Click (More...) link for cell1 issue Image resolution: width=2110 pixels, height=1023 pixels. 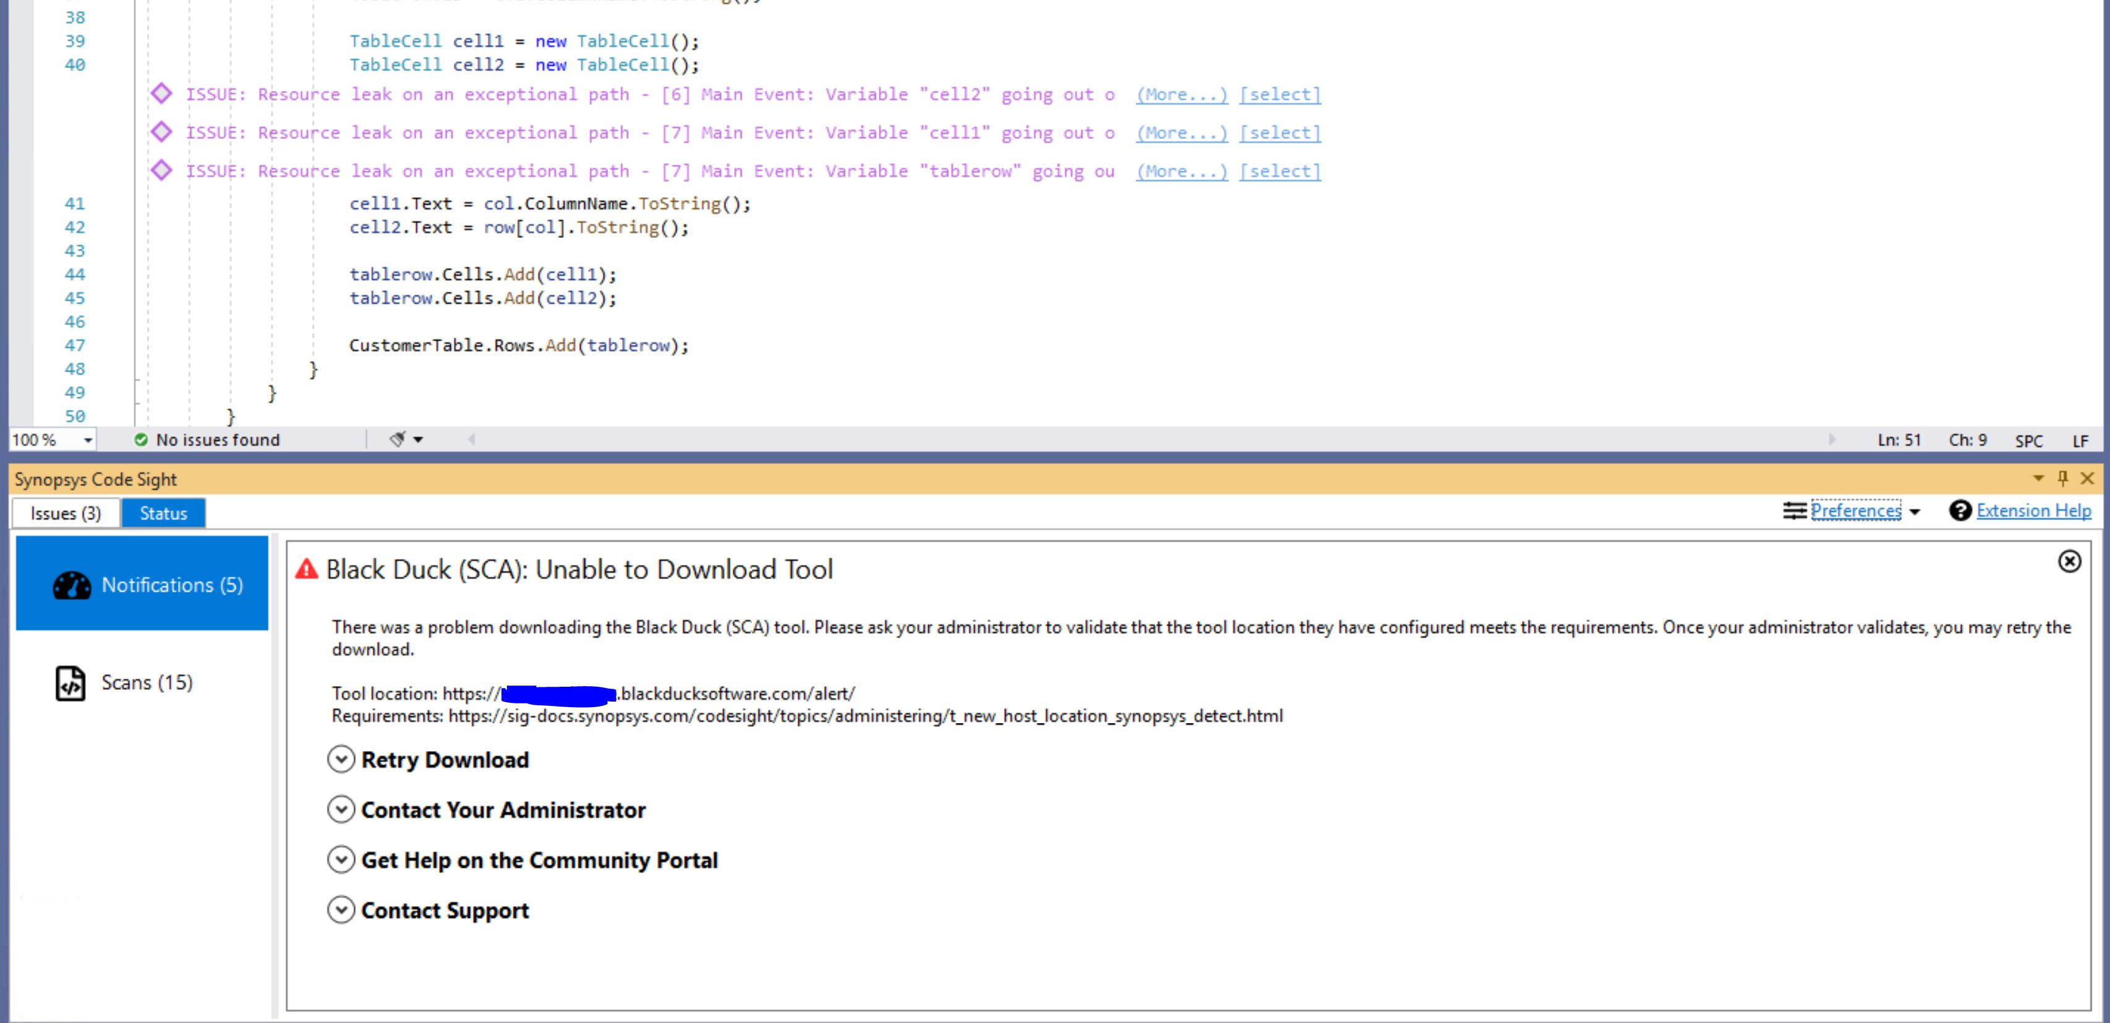tap(1181, 133)
